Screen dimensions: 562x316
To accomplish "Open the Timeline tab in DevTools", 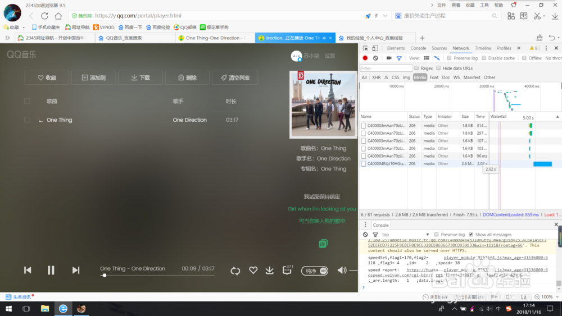I will point(483,48).
